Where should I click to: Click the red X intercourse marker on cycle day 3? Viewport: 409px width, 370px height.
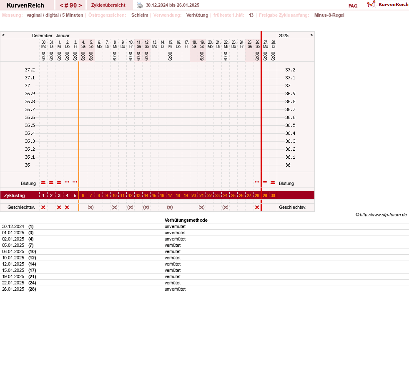[59, 207]
